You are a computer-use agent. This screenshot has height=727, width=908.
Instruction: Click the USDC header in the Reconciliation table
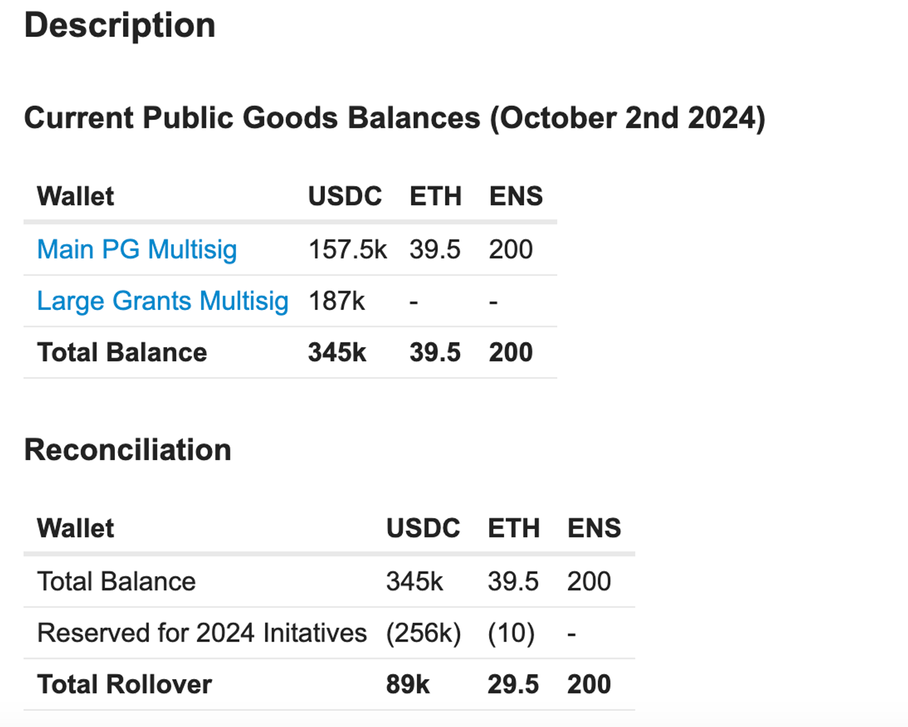pos(423,528)
